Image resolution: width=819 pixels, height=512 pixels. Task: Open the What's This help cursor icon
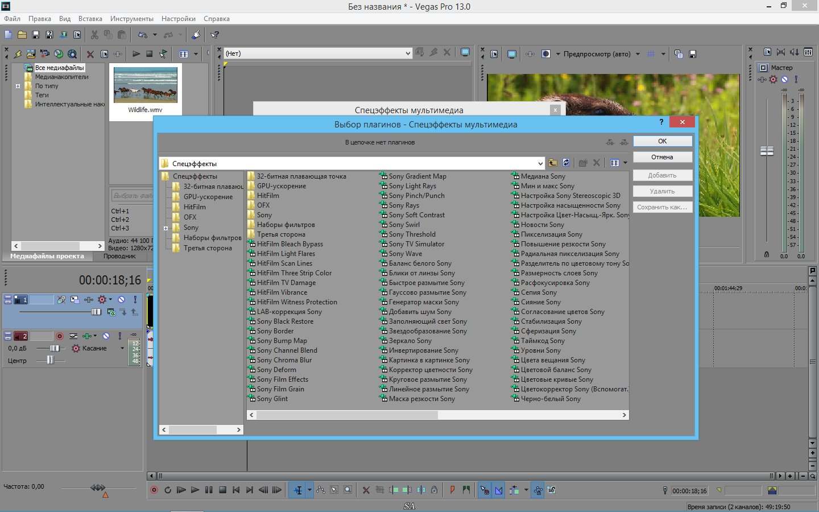tap(215, 35)
